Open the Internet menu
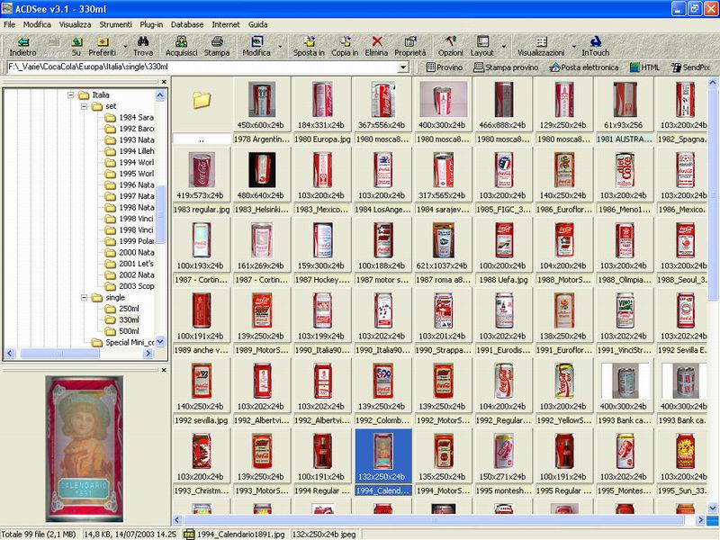The width and height of the screenshot is (720, 540). pyautogui.click(x=226, y=24)
